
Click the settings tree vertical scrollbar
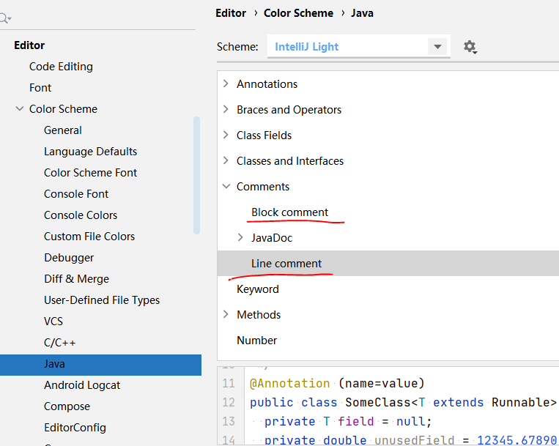click(x=196, y=174)
